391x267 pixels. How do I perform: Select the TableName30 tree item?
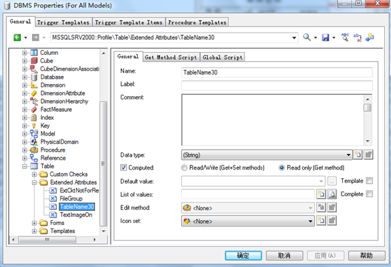tap(77, 207)
